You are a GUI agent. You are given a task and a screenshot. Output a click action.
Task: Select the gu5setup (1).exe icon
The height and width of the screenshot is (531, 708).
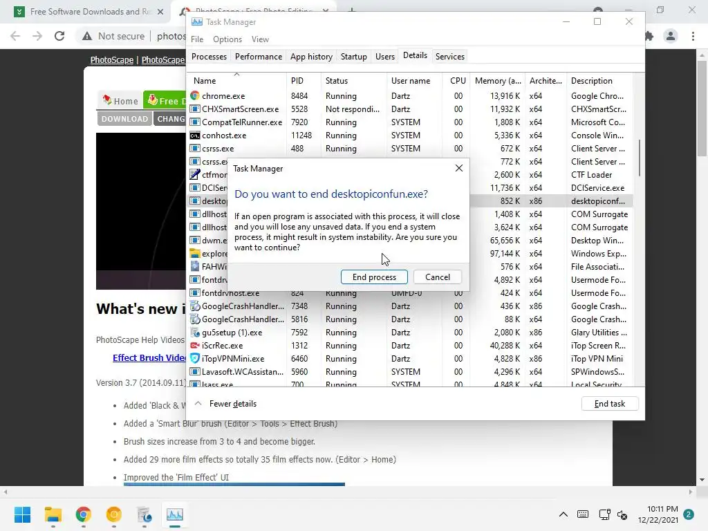[194, 333]
